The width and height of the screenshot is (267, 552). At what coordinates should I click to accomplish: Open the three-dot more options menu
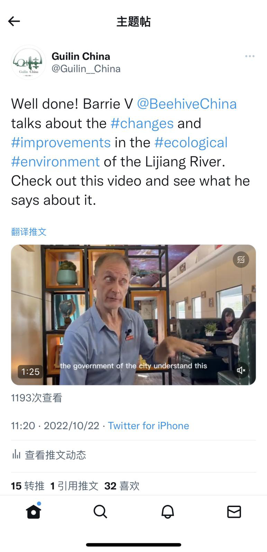(x=250, y=56)
